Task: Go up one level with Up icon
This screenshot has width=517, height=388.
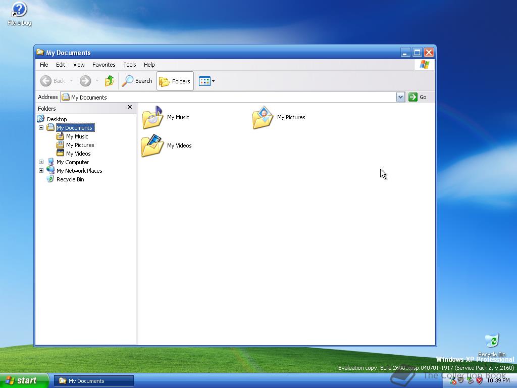Action: pos(110,81)
